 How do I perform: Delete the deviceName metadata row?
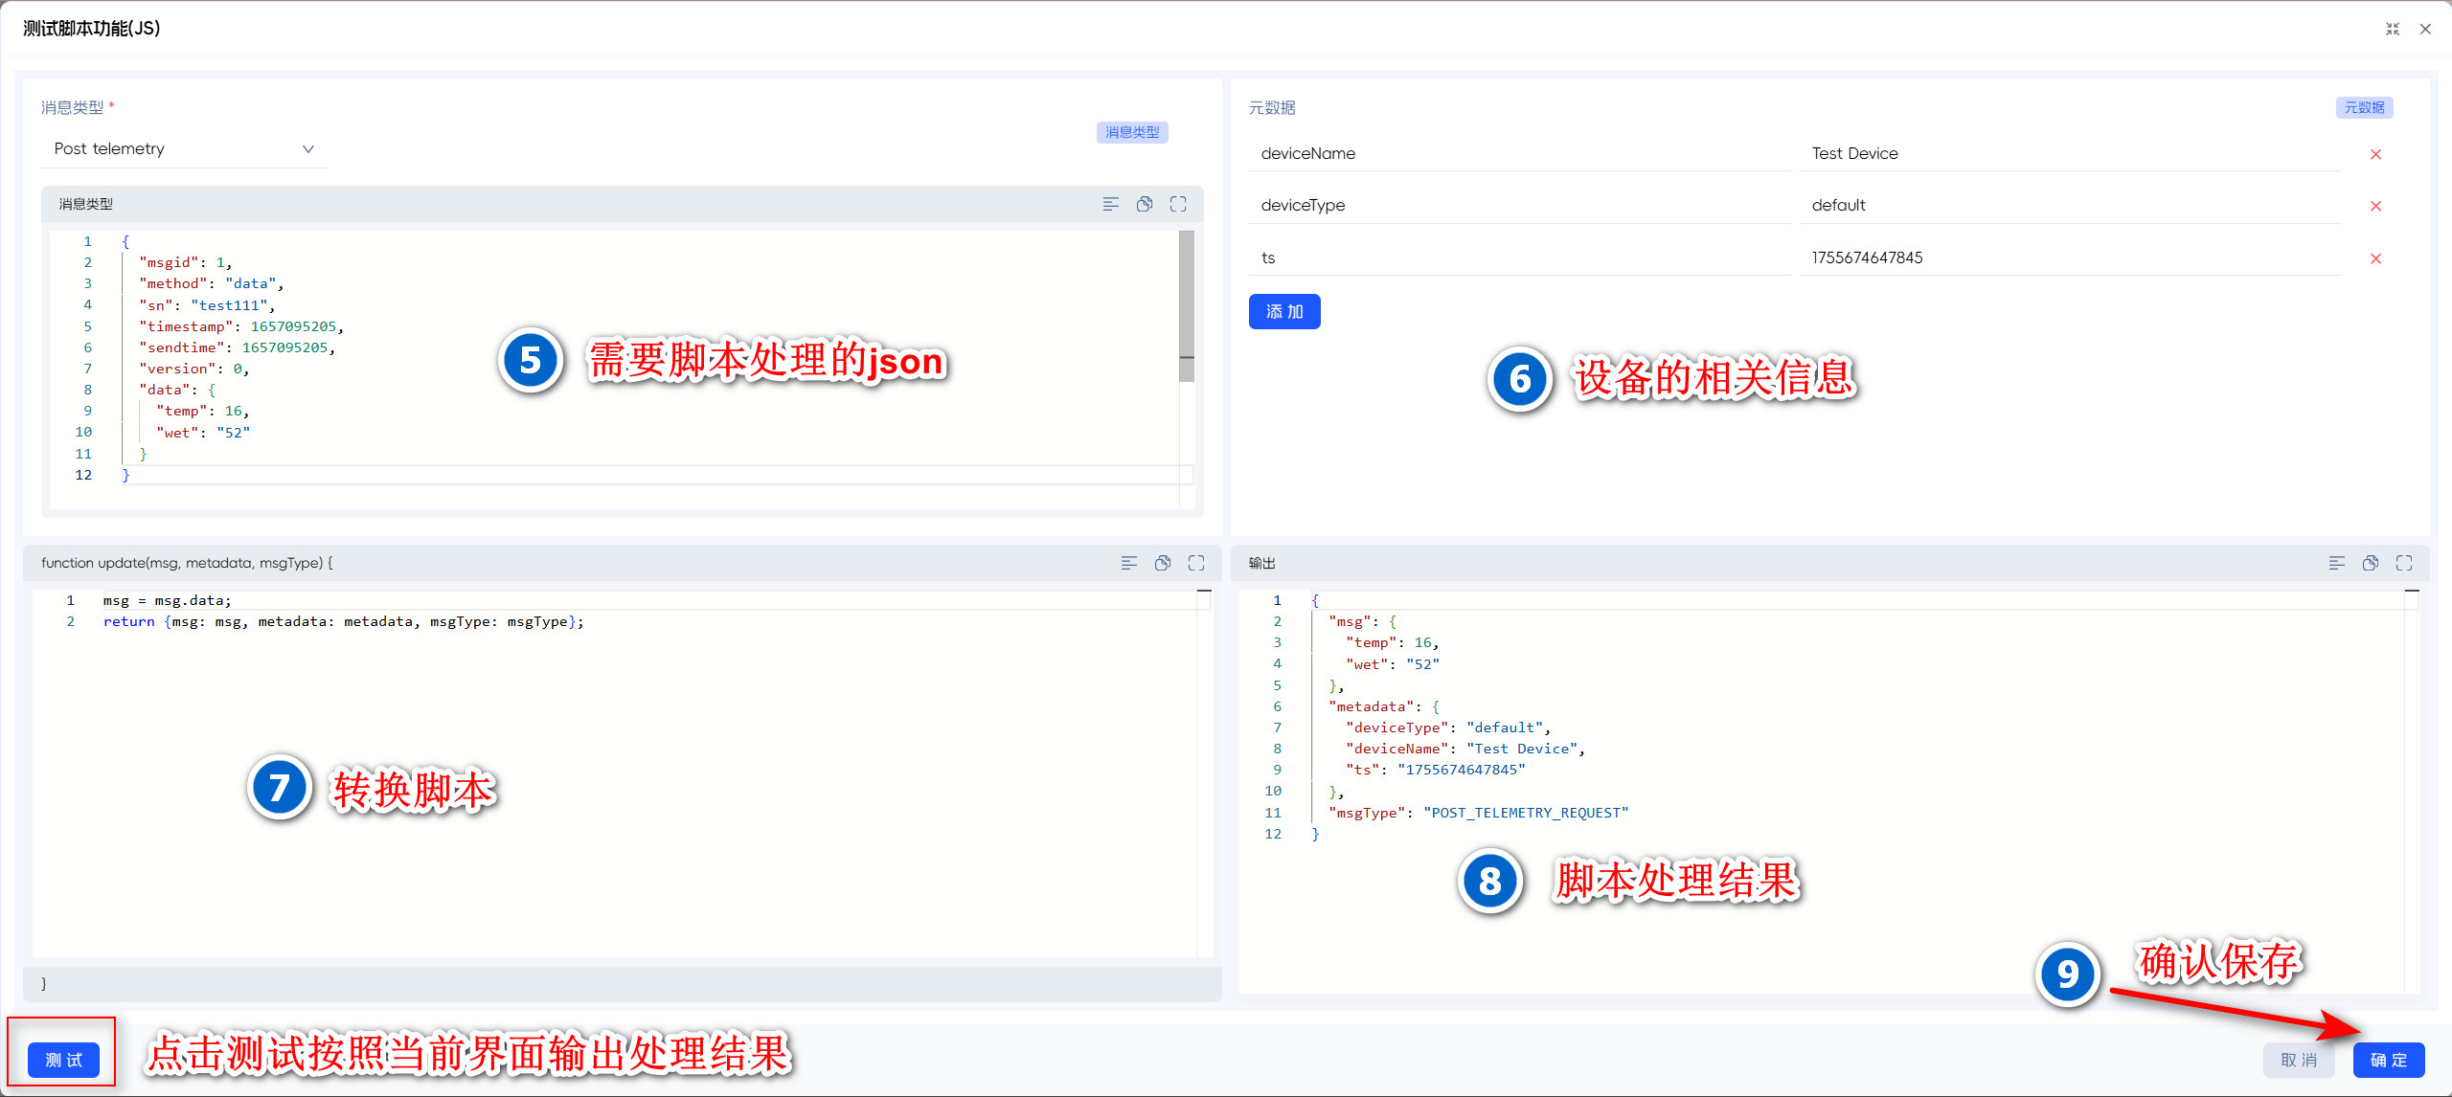pos(2375,154)
